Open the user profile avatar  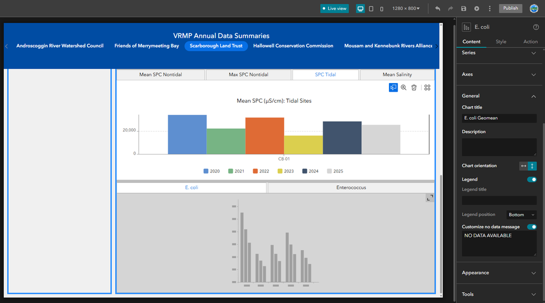pos(534,8)
